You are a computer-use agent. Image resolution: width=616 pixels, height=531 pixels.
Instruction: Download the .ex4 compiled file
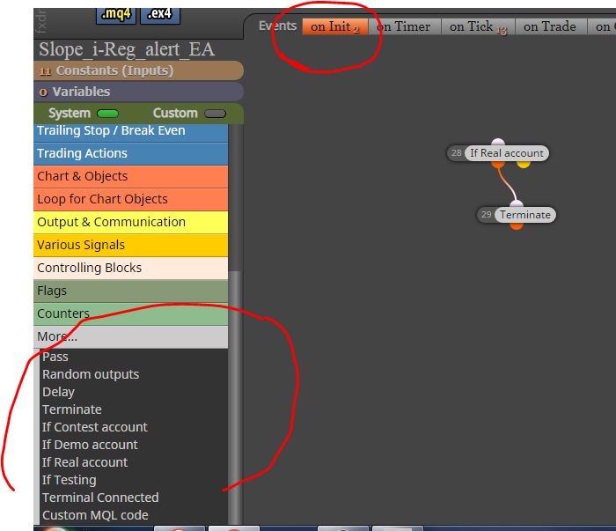click(160, 15)
